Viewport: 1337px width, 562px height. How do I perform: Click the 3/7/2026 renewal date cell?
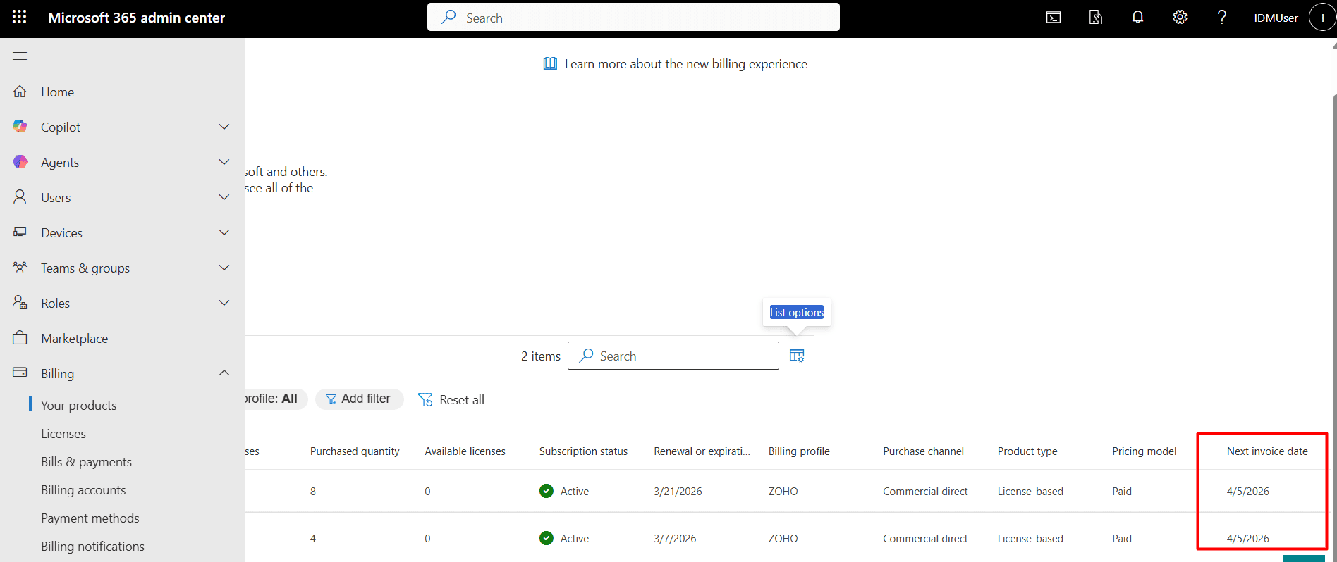click(675, 538)
